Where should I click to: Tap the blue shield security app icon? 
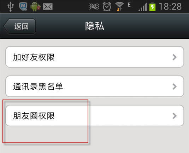coord(23,6)
